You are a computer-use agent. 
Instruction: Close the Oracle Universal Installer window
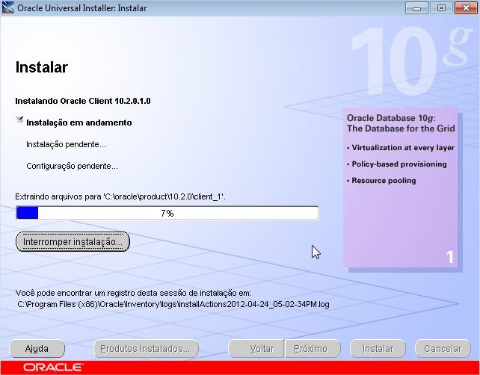tap(466, 8)
